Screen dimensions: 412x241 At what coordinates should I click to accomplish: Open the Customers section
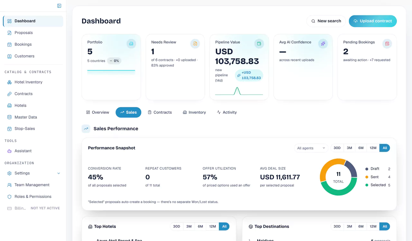tap(33, 56)
